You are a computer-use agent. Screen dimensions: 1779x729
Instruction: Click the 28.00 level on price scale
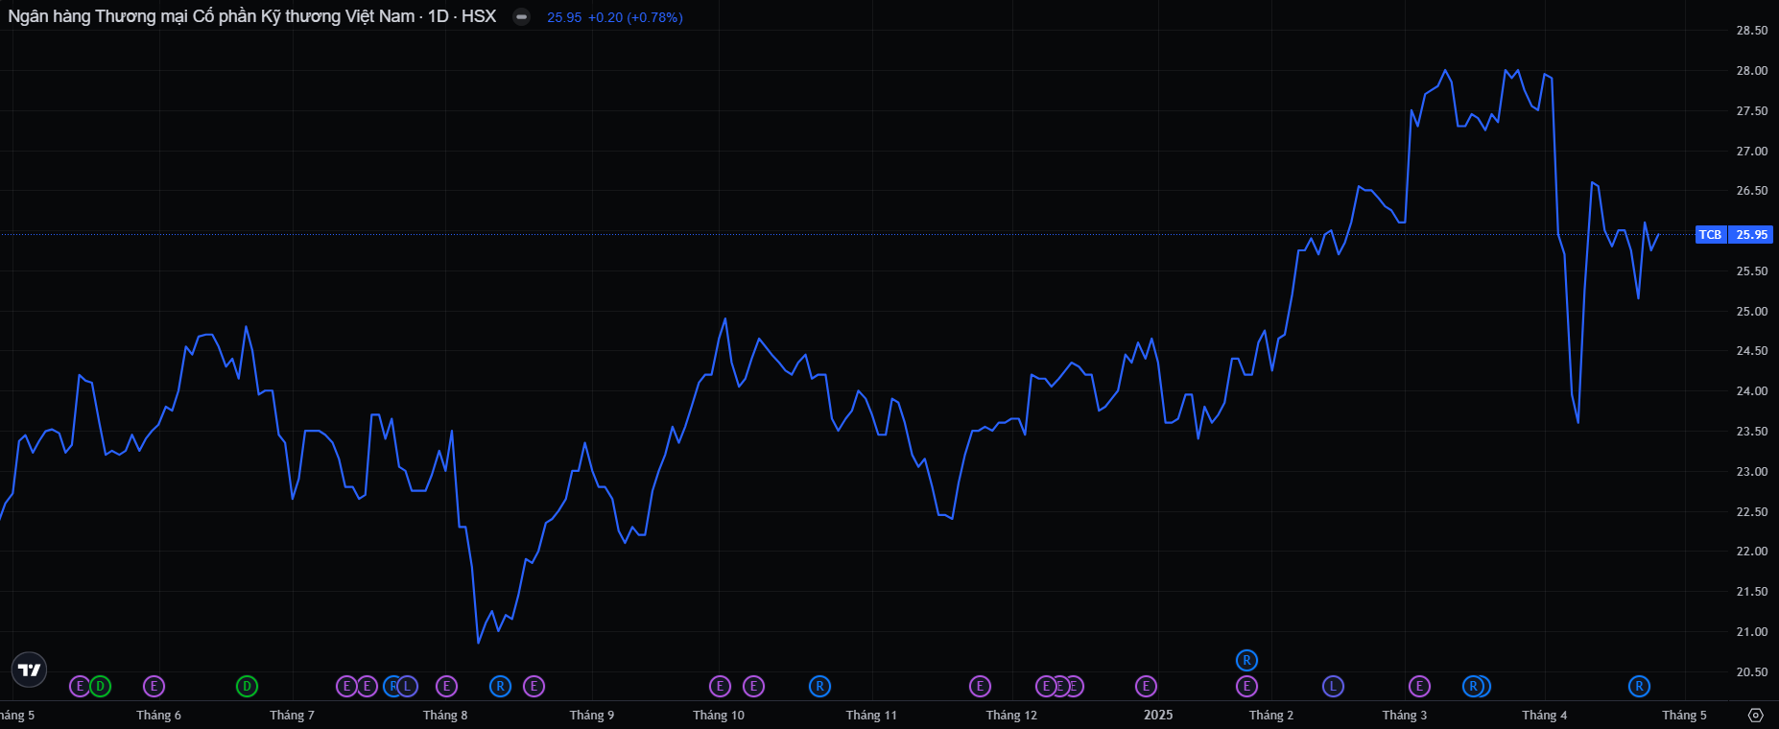click(1751, 71)
